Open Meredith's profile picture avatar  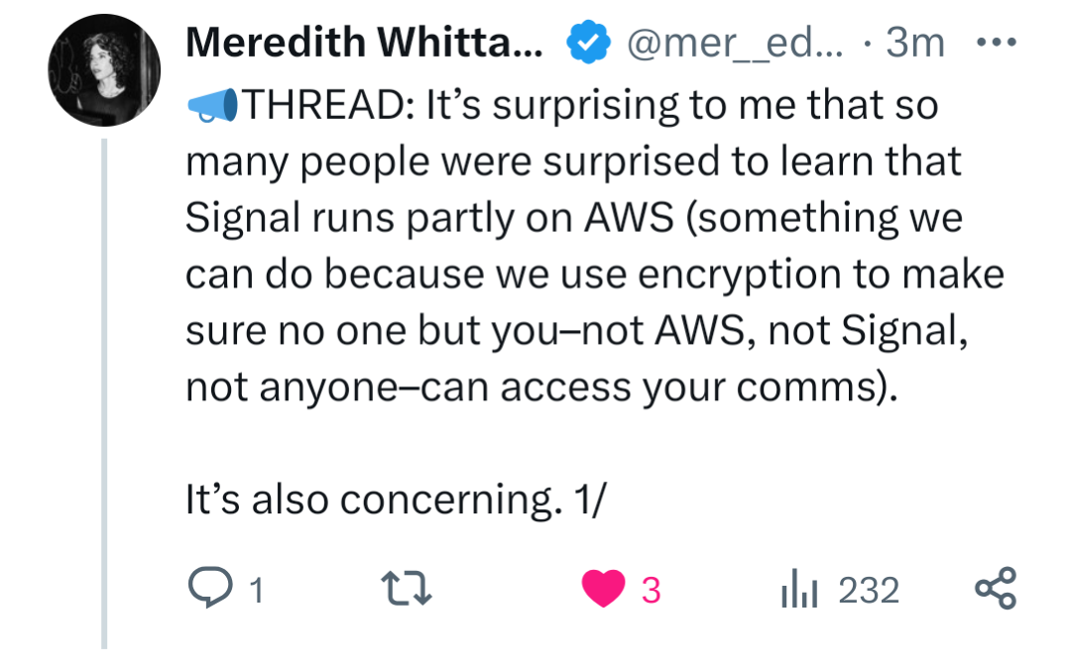coord(104,71)
